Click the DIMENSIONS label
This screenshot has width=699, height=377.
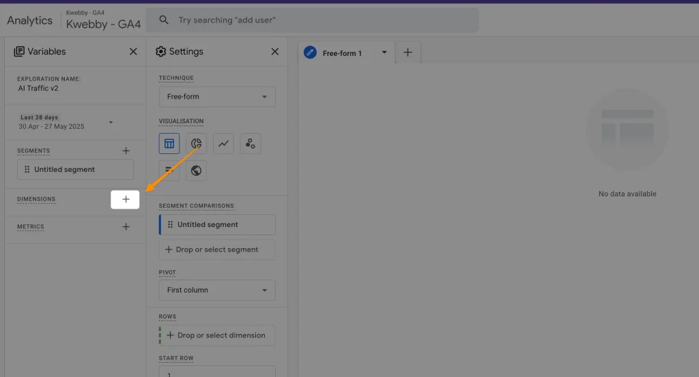[36, 199]
